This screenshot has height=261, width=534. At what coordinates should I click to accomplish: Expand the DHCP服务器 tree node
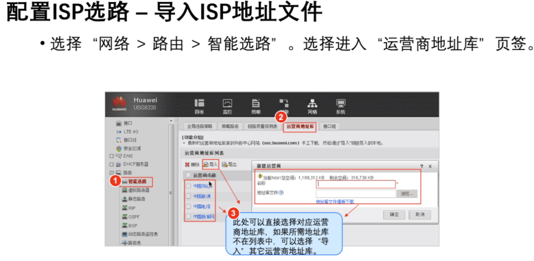click(111, 165)
